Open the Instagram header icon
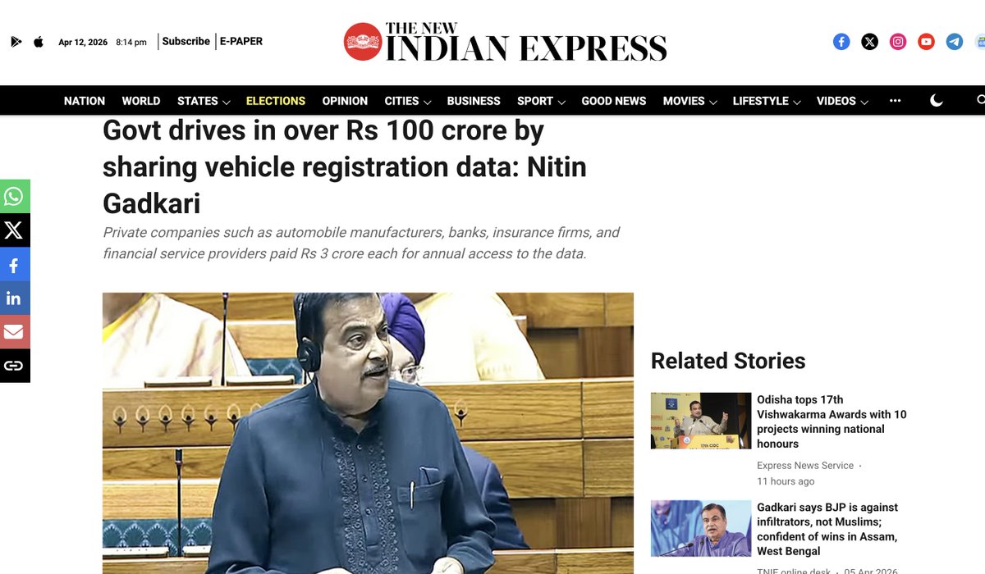This screenshot has height=574, width=985. [898, 42]
